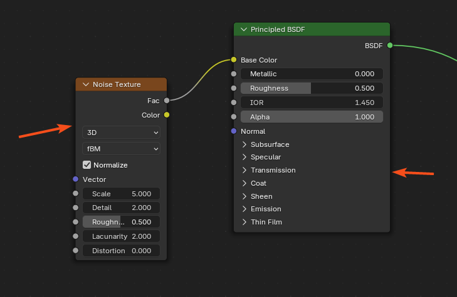Image resolution: width=457 pixels, height=297 pixels.
Task: Click the Noise Roughness input socket
Action: pos(75,222)
